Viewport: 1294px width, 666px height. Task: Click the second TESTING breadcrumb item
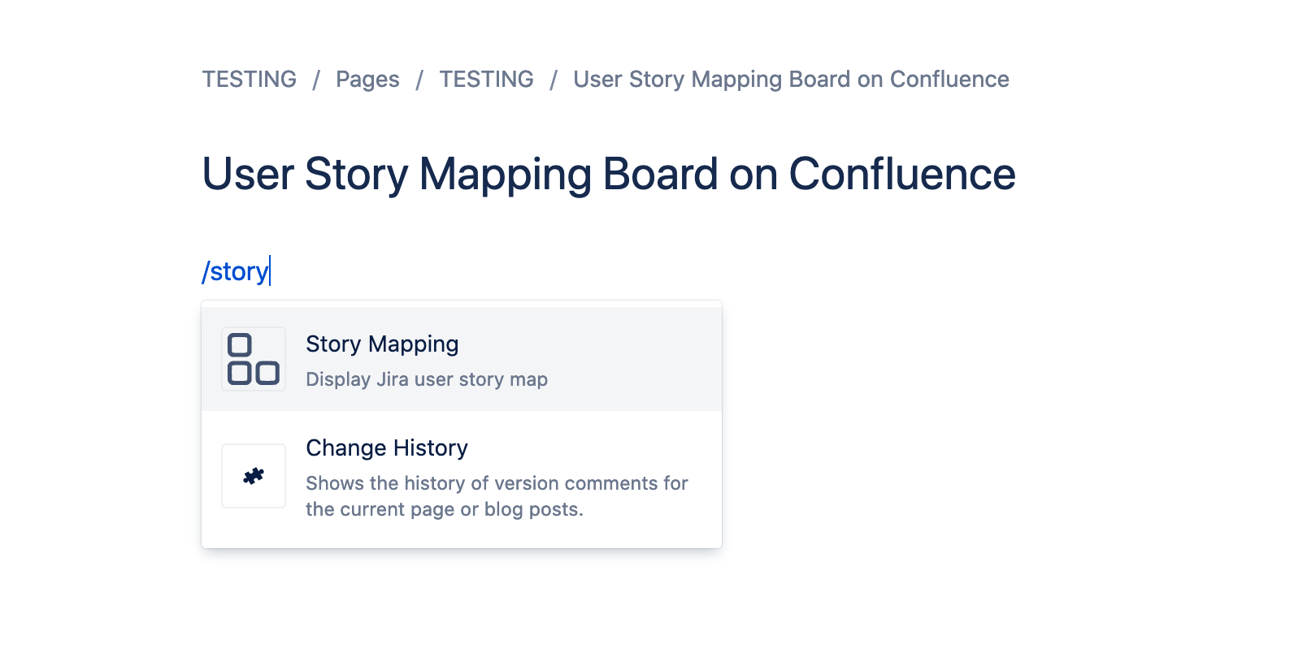(x=486, y=79)
